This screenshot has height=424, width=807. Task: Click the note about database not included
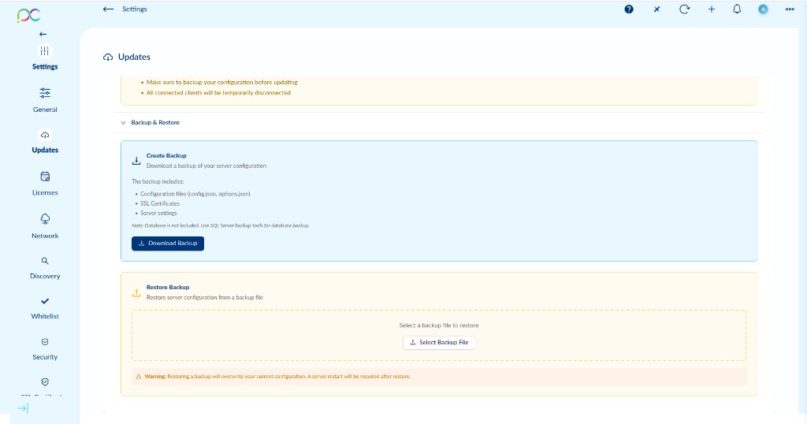pyautogui.click(x=221, y=225)
